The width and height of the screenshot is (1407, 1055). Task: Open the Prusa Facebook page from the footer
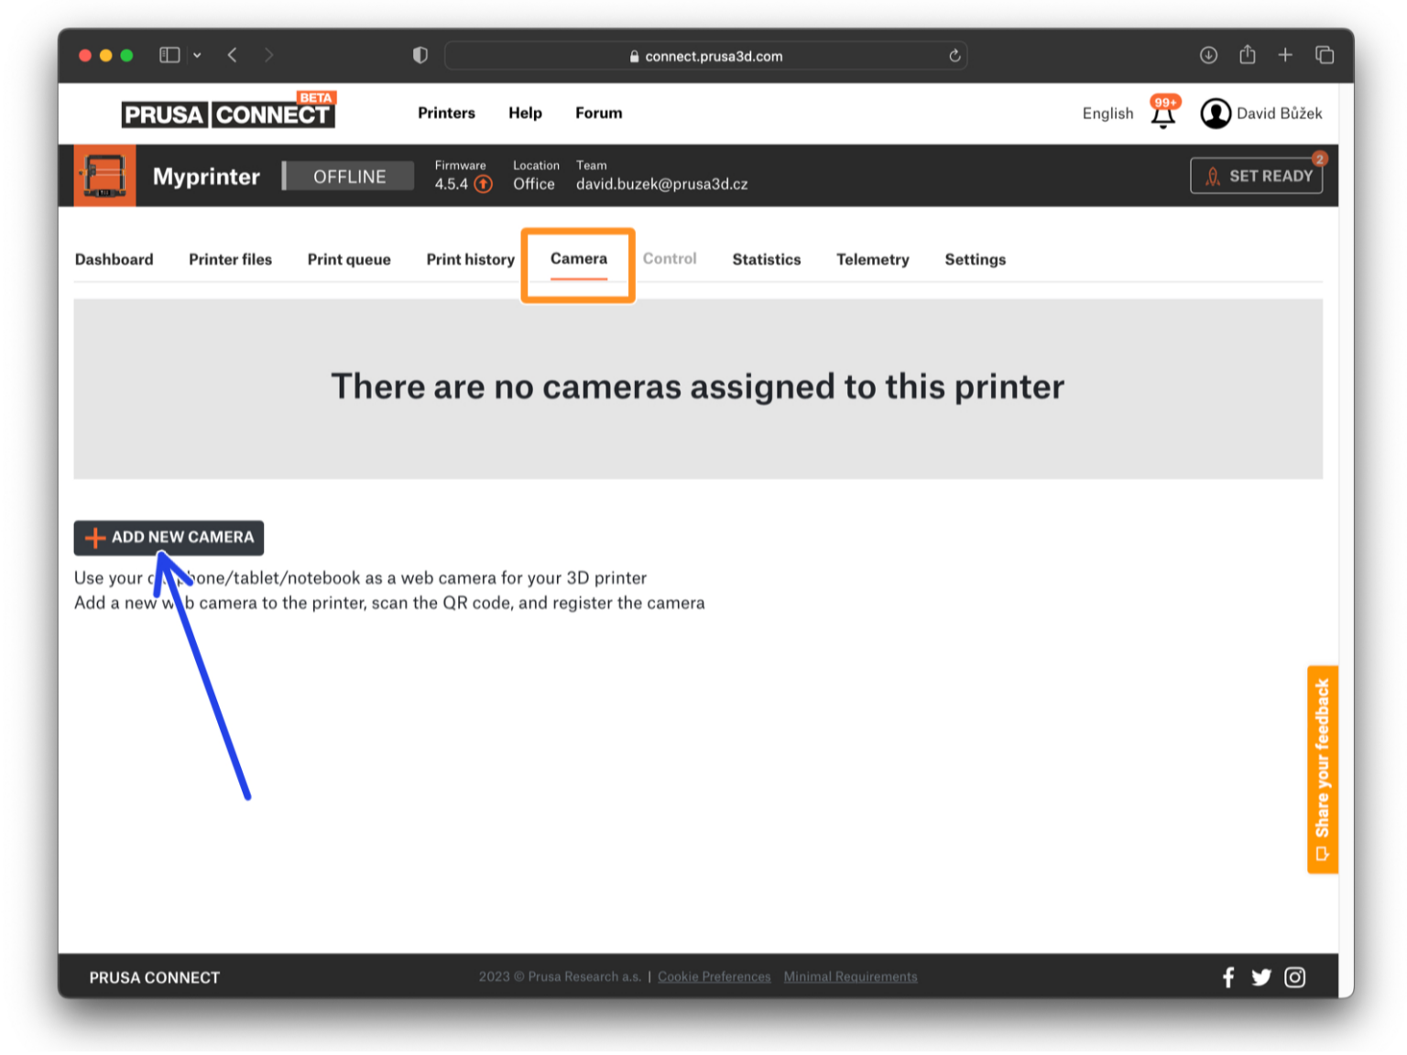1227,977
